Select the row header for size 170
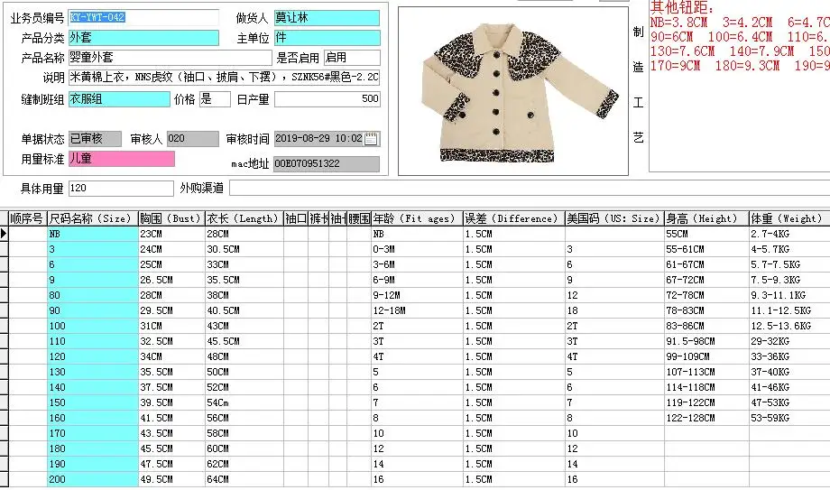Screen dimensions: 830x490 [x=4, y=434]
